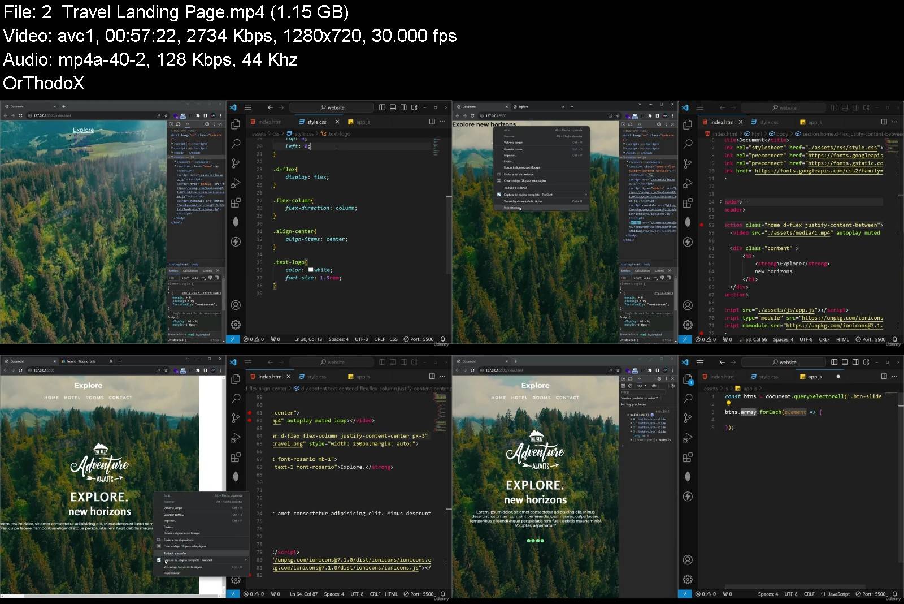904x604 pixels.
Task: Expand more styles-pane tabs chevron beside Diseño
Action: tap(670, 271)
